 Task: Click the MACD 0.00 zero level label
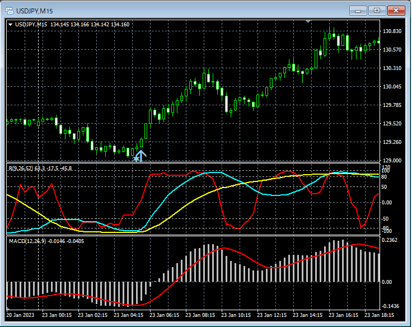click(x=386, y=282)
